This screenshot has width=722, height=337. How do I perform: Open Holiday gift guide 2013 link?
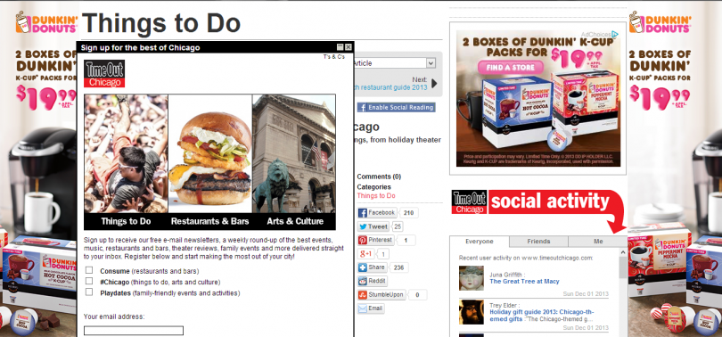(542, 315)
